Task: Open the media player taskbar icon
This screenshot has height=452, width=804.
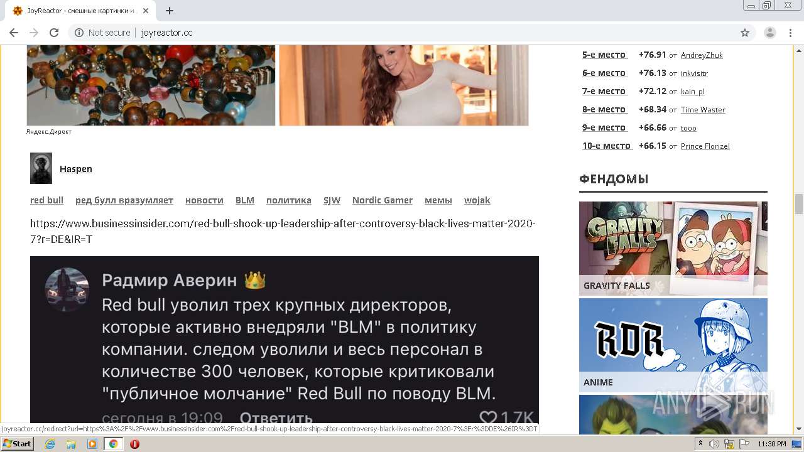Action: [x=92, y=444]
